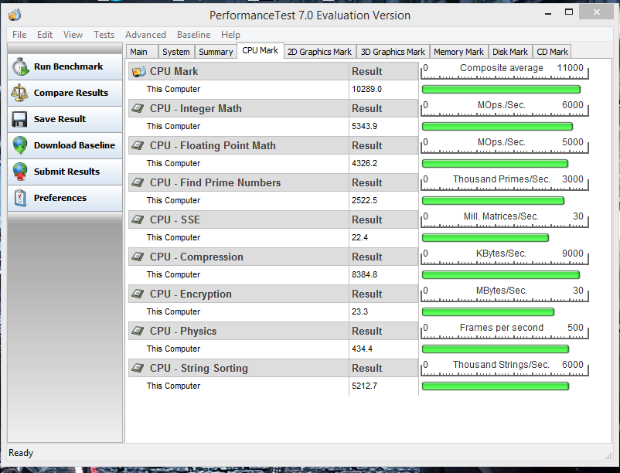Click the Save Result button

tap(65, 119)
